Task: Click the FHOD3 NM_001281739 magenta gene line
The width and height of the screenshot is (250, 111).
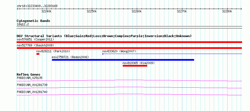Action: coord(129,87)
